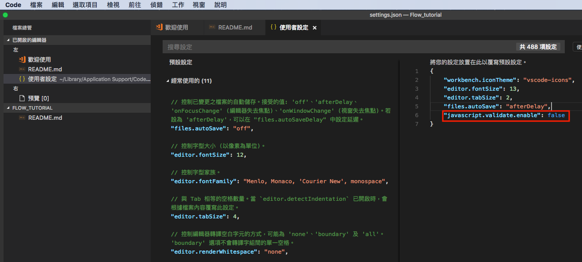Click the 左 group label
This screenshot has width=582, height=262.
pos(16,50)
